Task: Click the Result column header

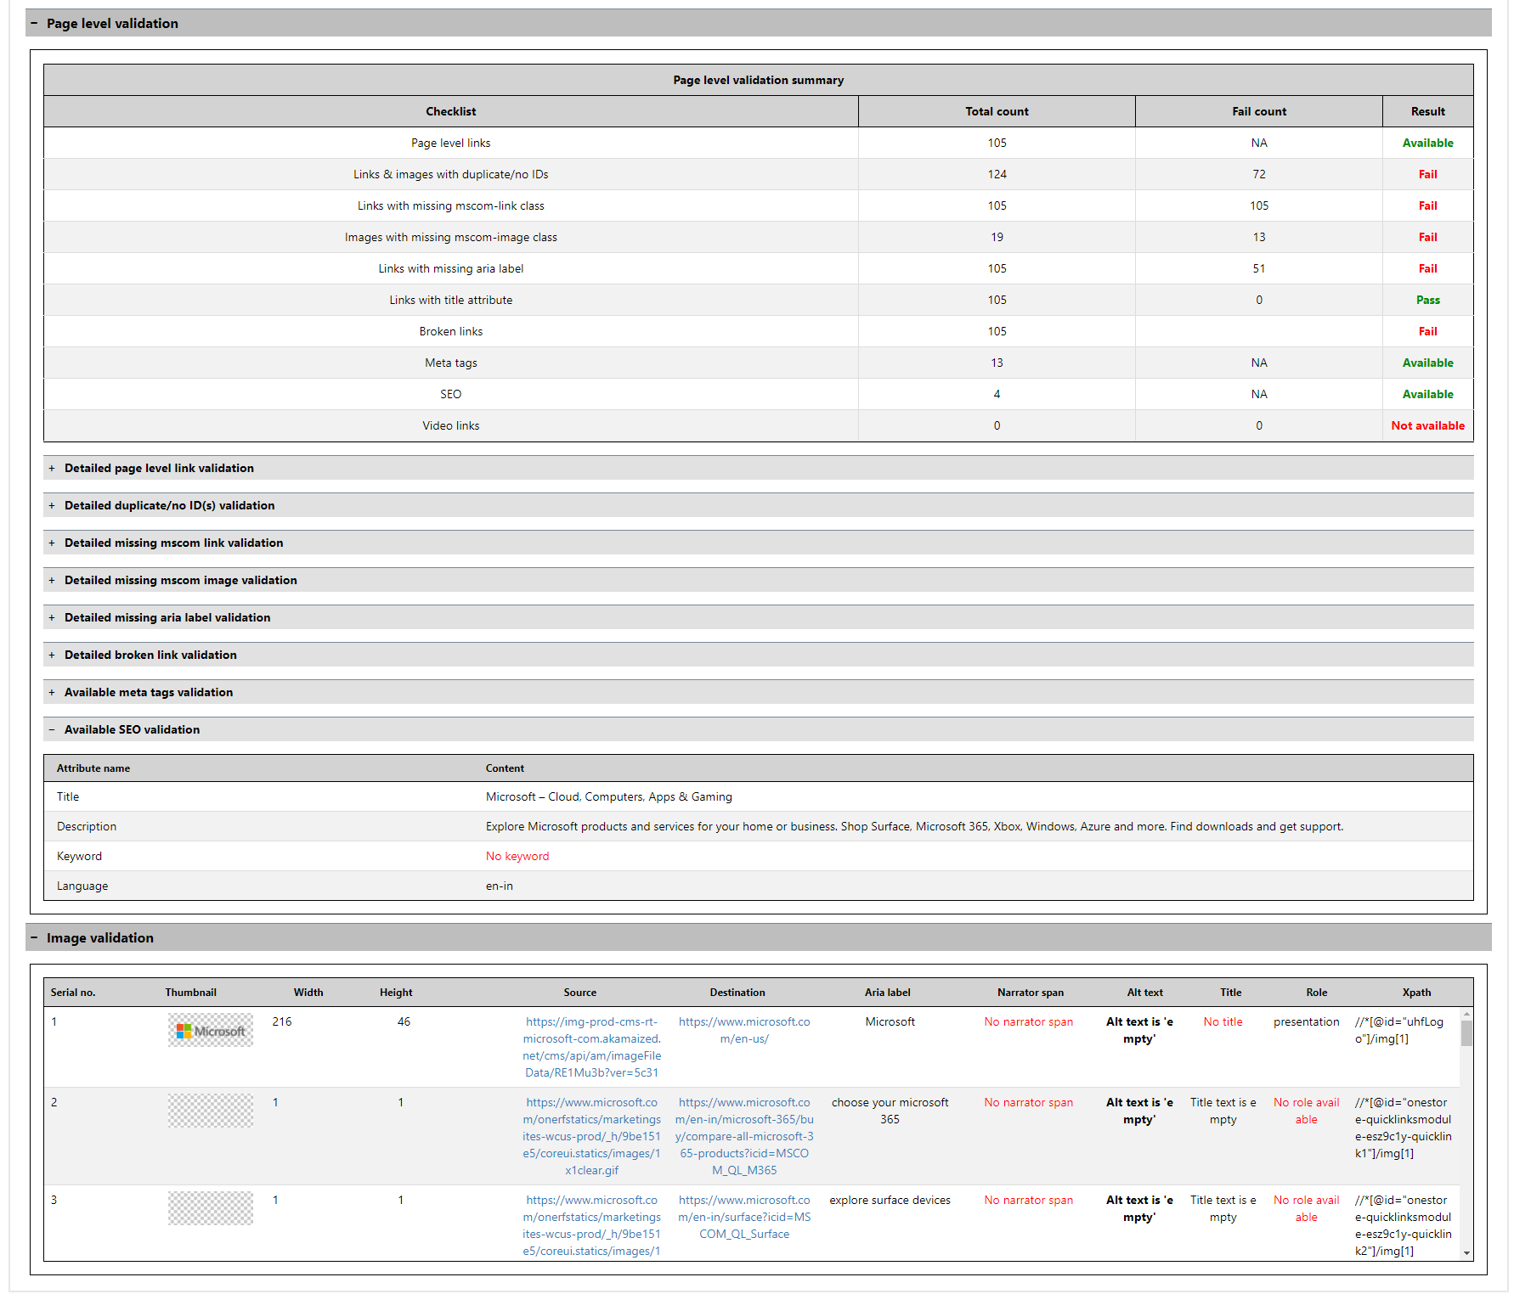Action: pos(1428,111)
